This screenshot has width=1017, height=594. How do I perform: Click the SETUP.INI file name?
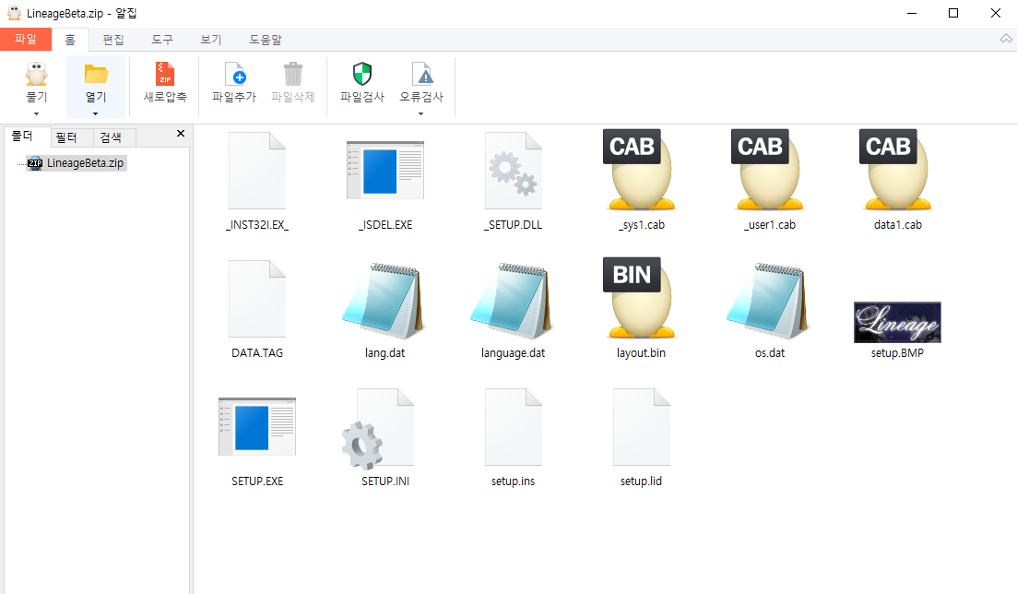click(385, 481)
